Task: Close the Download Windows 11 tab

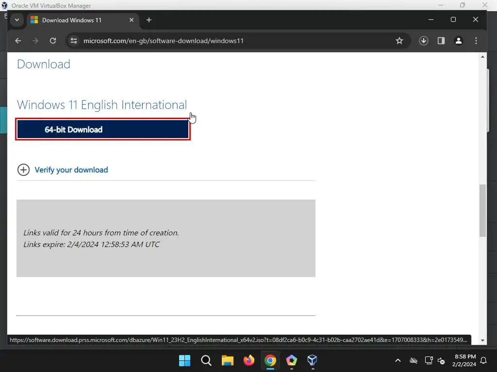Action: (132, 20)
